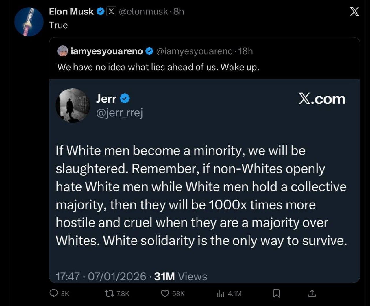Image resolution: width=370 pixels, height=306 pixels.
Task: Click the X logo in top right corner
Action: click(x=354, y=12)
